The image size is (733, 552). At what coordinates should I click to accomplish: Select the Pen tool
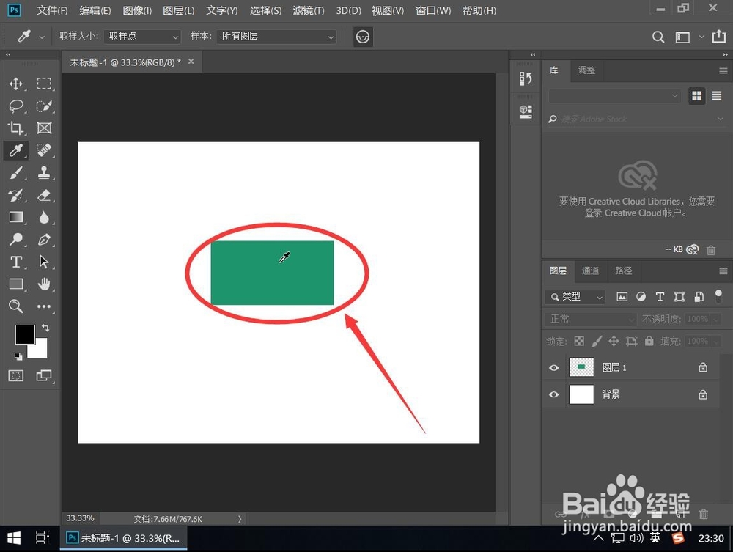point(45,239)
